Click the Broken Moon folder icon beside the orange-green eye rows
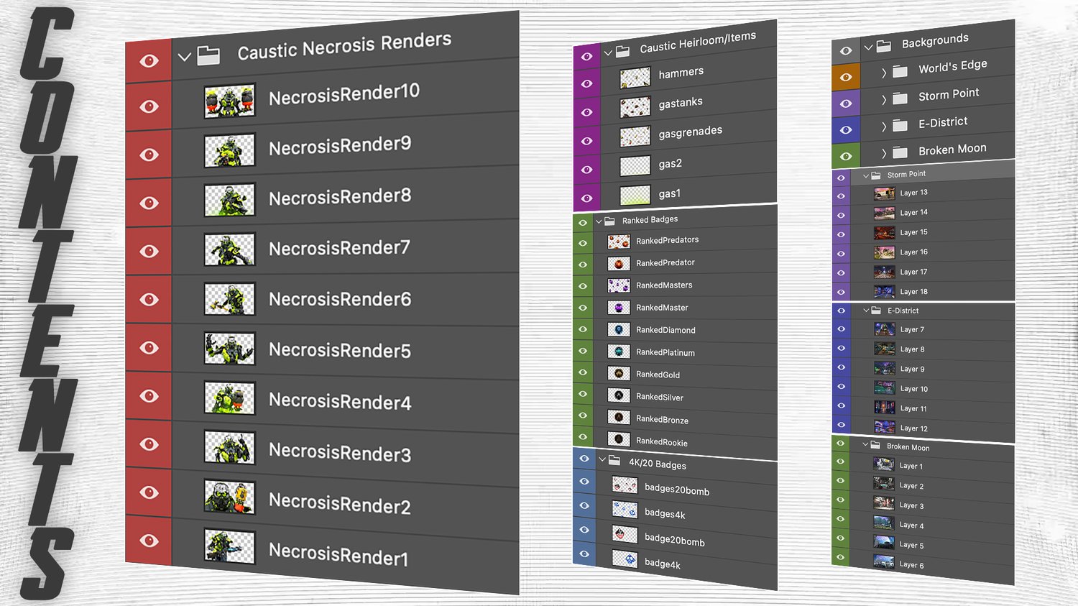Image resolution: width=1078 pixels, height=606 pixels. 900,152
